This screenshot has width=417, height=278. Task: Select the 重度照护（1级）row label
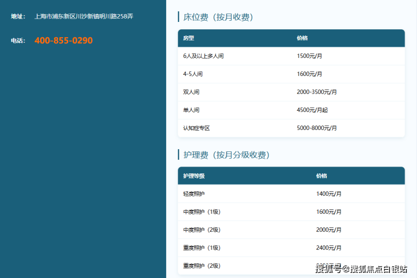point(202,248)
